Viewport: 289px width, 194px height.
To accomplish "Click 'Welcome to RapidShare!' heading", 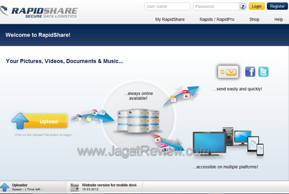I will click(x=38, y=35).
